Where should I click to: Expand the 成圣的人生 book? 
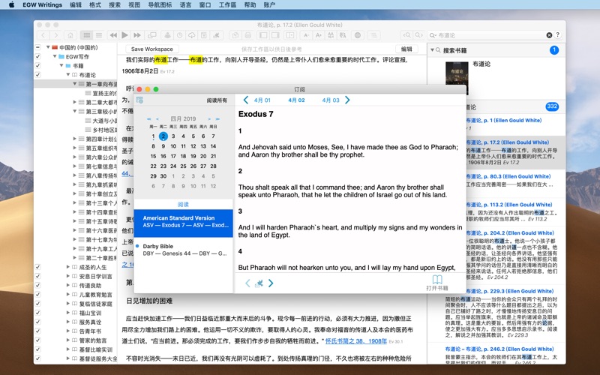[x=68, y=267]
